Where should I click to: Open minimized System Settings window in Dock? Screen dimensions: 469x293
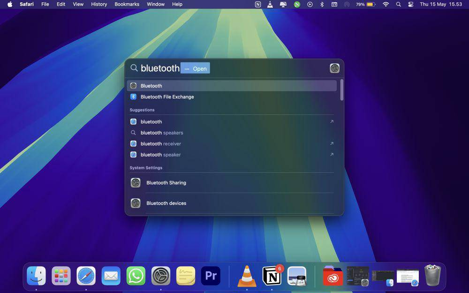click(358, 276)
